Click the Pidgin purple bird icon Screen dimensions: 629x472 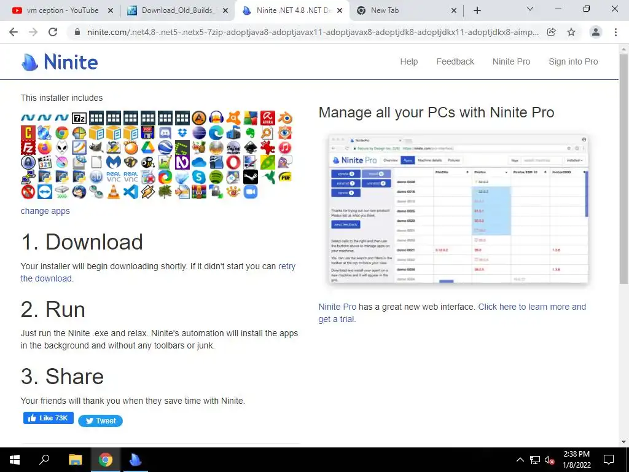[285, 162]
